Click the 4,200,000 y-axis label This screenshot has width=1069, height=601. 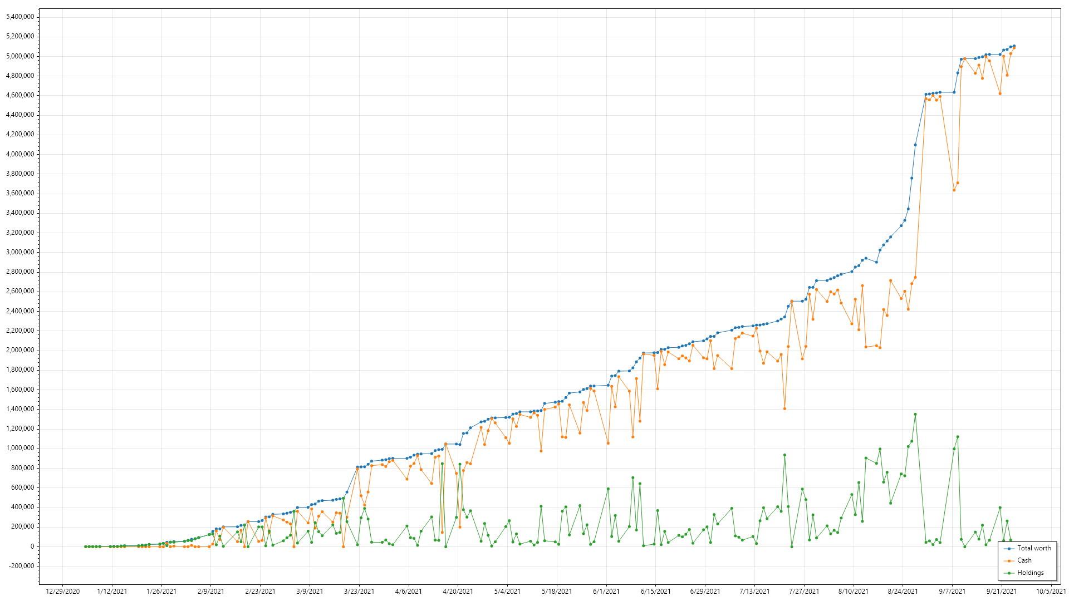tap(20, 134)
